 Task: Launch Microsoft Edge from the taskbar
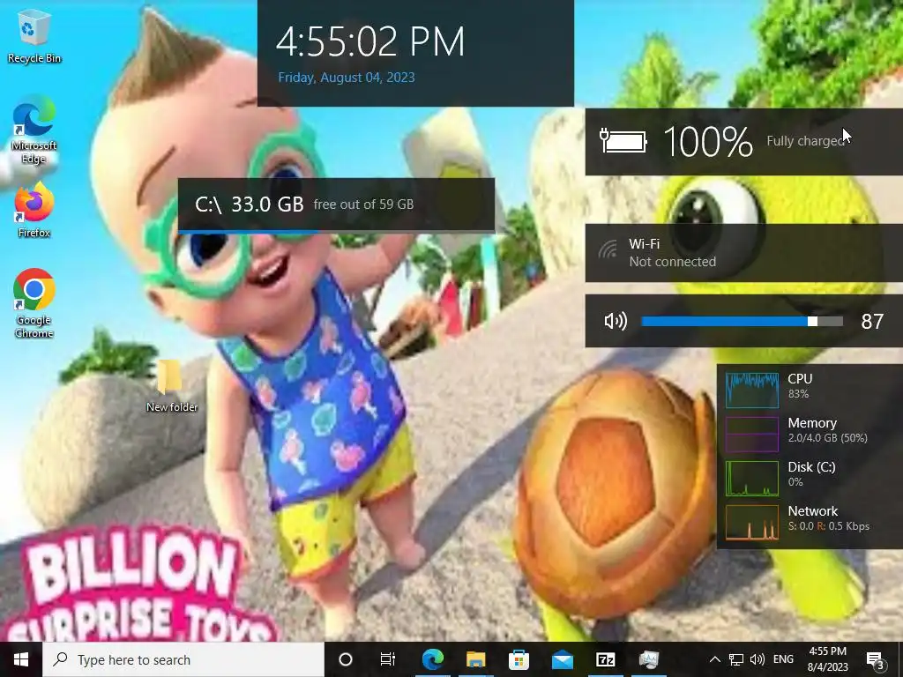pos(433,659)
